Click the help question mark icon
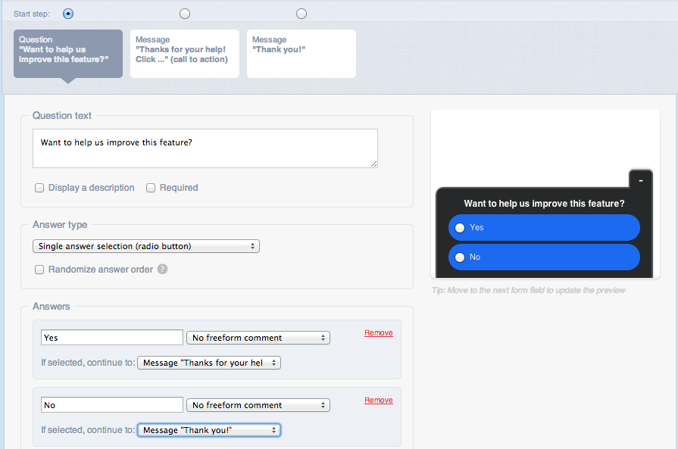 click(x=162, y=270)
